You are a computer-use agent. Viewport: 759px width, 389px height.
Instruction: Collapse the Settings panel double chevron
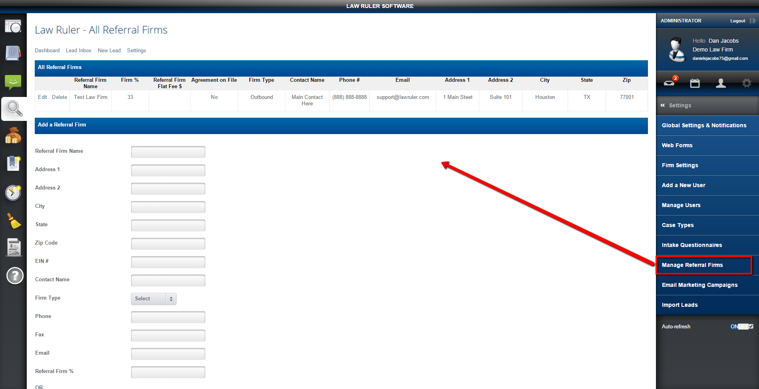pyautogui.click(x=663, y=105)
